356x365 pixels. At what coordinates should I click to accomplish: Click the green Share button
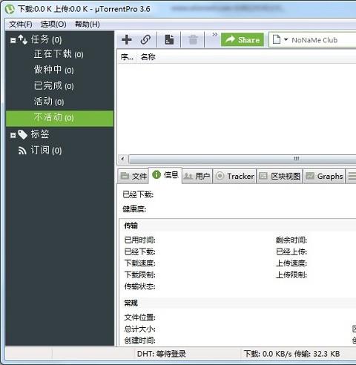point(243,39)
